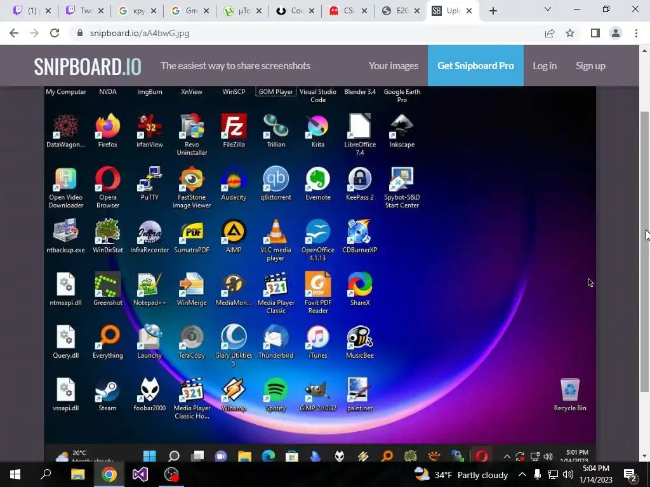This screenshot has width=650, height=487.
Task: Open OBS Studio from the taskbar
Action: click(171, 474)
